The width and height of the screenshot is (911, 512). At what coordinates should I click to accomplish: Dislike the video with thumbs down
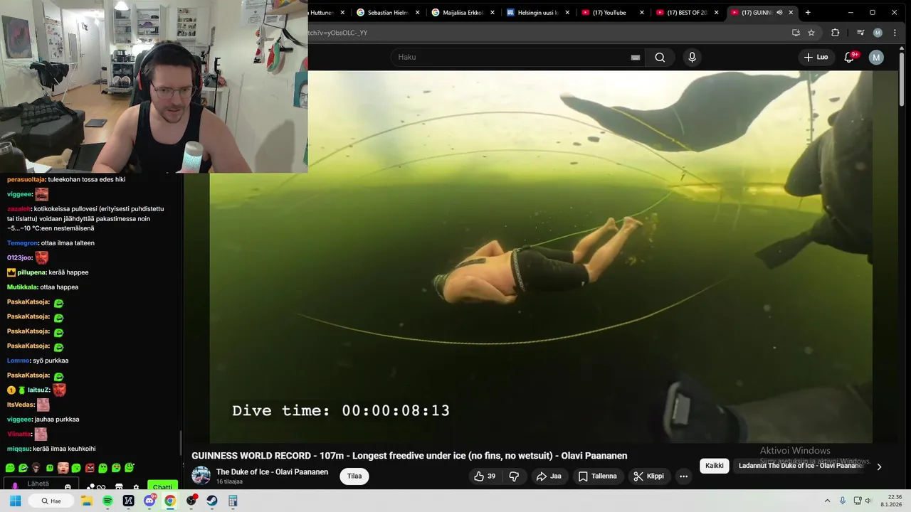pyautogui.click(x=514, y=476)
